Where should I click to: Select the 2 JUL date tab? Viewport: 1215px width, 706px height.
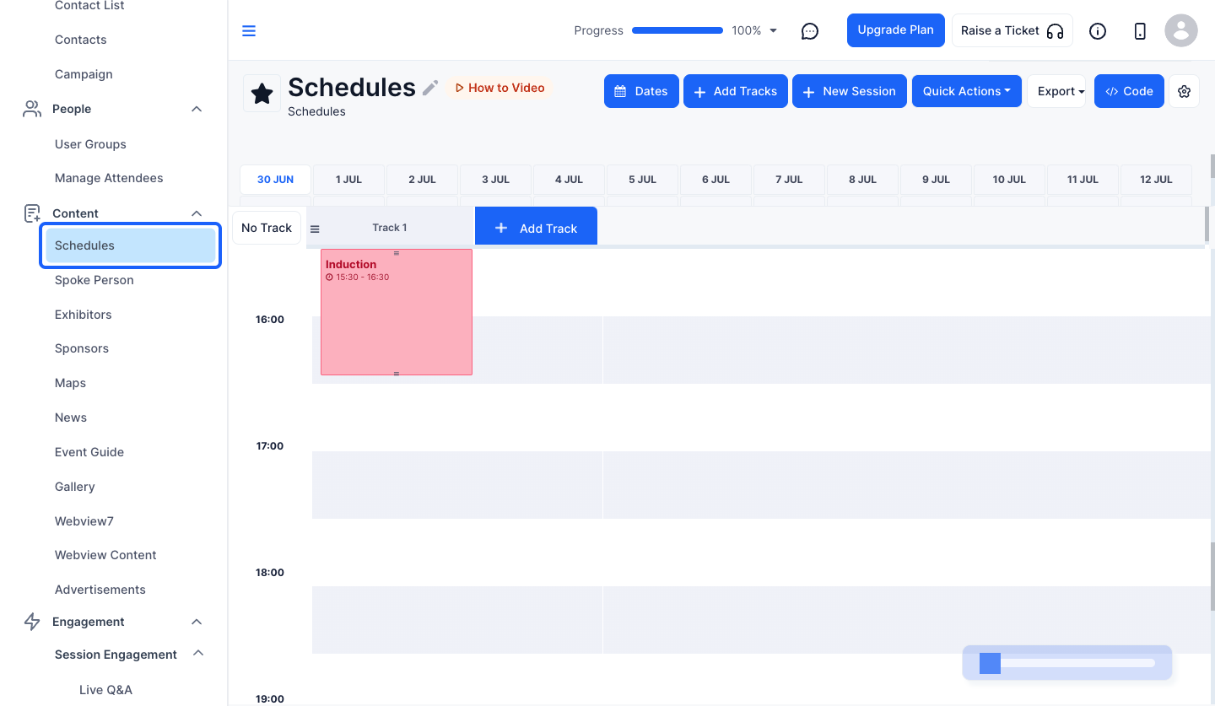423,180
